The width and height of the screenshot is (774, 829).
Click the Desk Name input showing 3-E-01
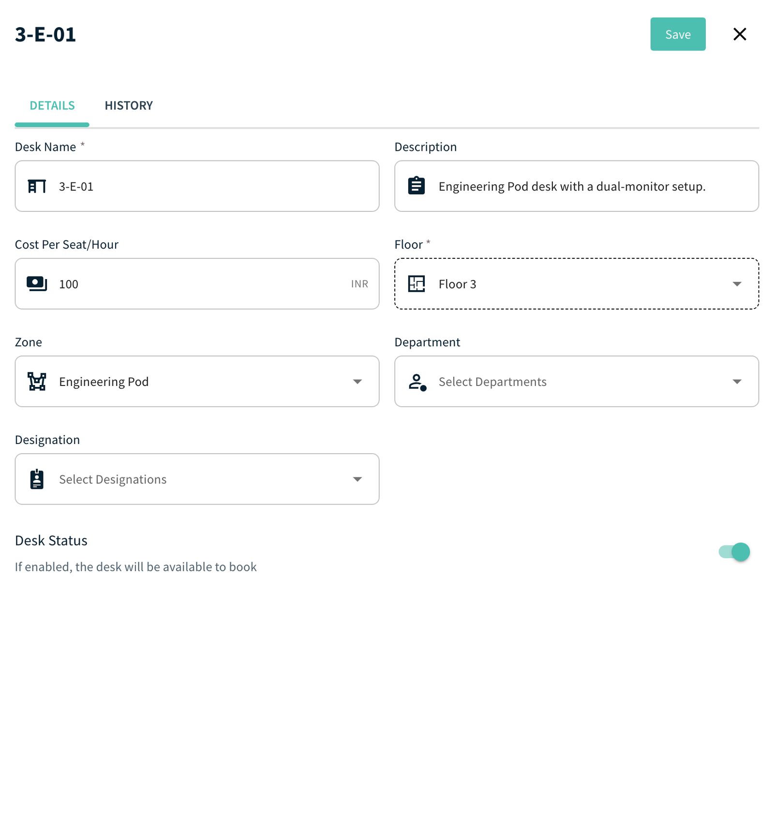[197, 186]
